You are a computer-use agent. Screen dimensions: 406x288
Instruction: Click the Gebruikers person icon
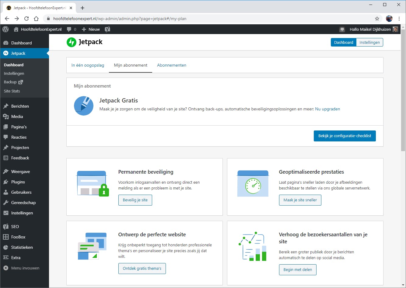point(6,192)
